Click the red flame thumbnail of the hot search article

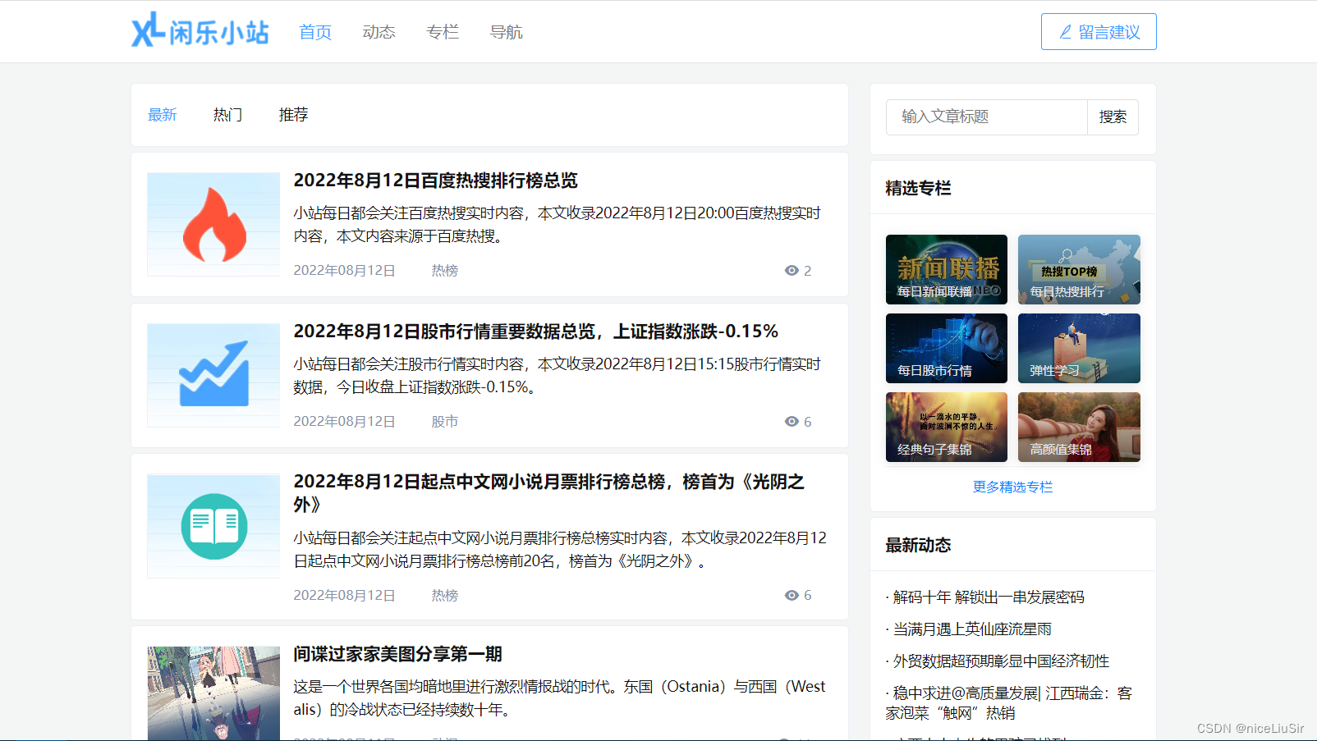(213, 224)
